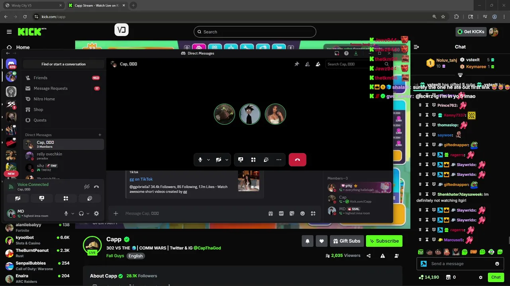Leave call with the red hang-up button
Image resolution: width=510 pixels, height=286 pixels.
coord(297,160)
